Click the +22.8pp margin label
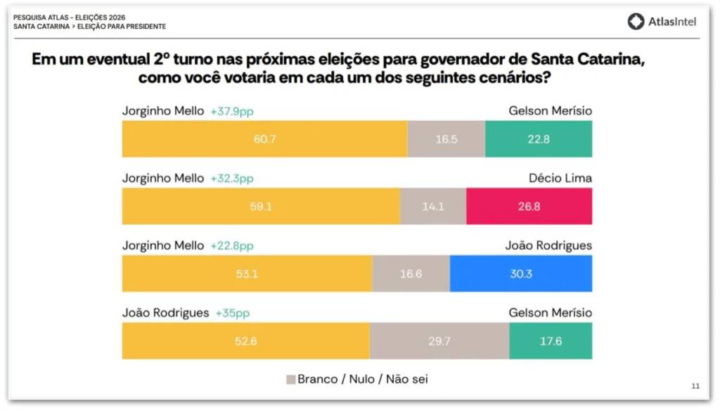Image resolution: width=720 pixels, height=411 pixels. coord(231,246)
